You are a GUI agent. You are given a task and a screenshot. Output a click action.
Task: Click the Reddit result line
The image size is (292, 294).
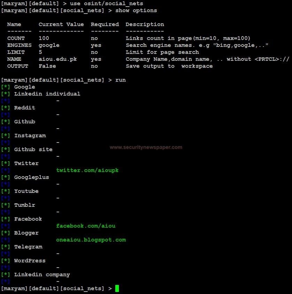pyautogui.click(x=25, y=108)
